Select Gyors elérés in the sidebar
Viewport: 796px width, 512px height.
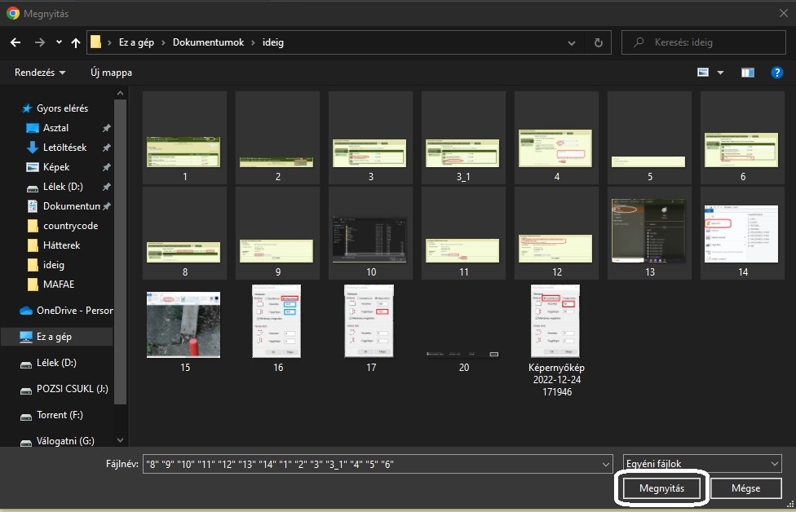[62, 108]
